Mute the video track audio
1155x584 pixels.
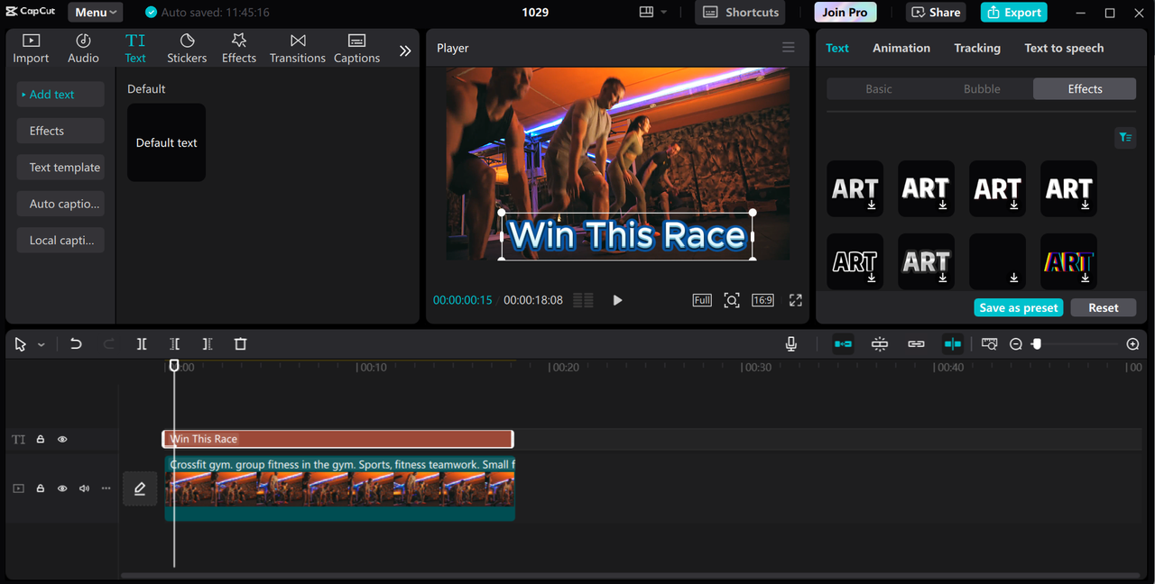[x=84, y=488]
